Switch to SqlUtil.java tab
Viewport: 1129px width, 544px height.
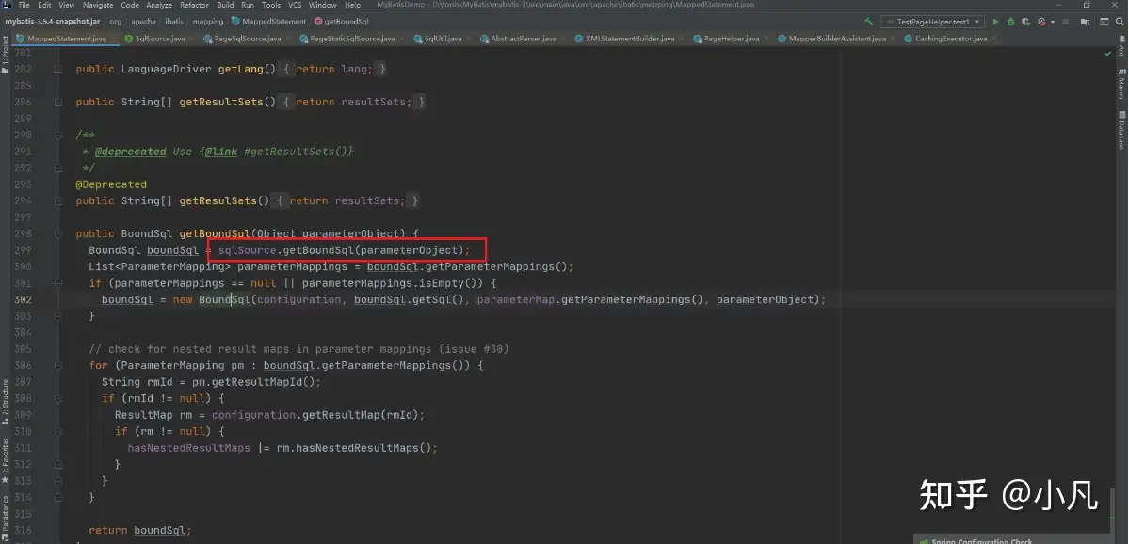point(437,39)
